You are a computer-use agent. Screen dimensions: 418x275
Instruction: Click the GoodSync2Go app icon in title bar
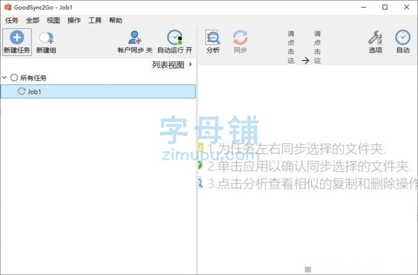click(x=8, y=7)
